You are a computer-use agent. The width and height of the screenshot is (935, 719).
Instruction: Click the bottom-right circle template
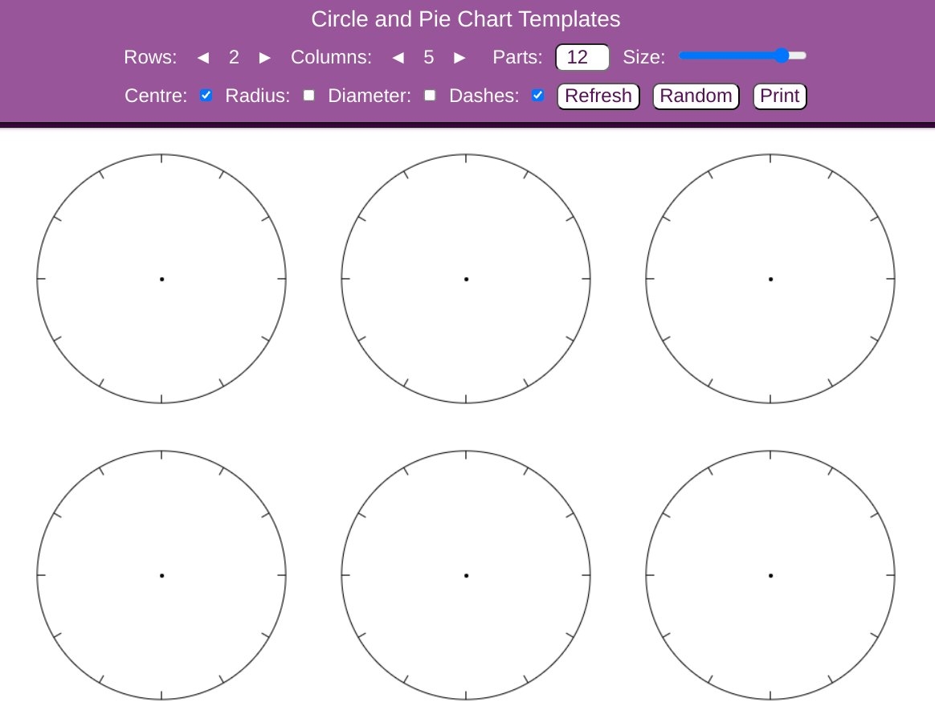(x=770, y=575)
